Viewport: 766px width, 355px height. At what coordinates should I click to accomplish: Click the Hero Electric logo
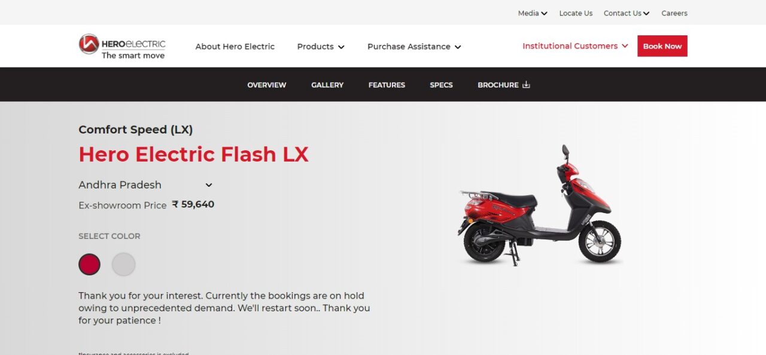click(x=122, y=46)
